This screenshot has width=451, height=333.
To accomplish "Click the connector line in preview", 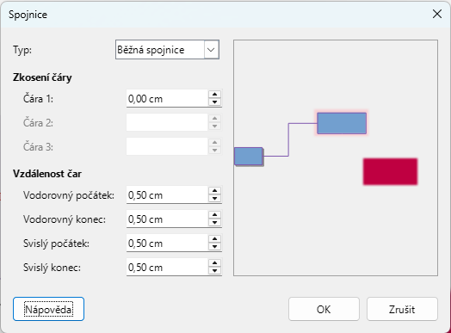I will pyautogui.click(x=288, y=139).
